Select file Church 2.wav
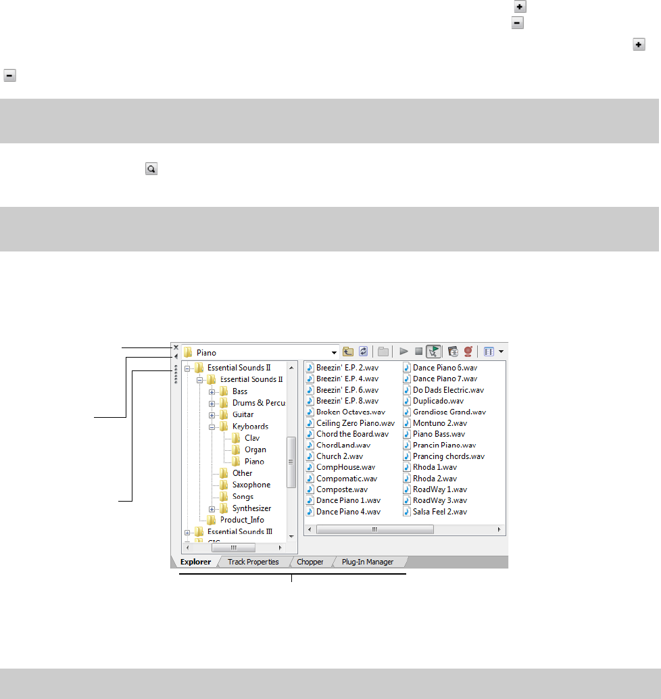This screenshot has height=699, width=661. pos(335,456)
